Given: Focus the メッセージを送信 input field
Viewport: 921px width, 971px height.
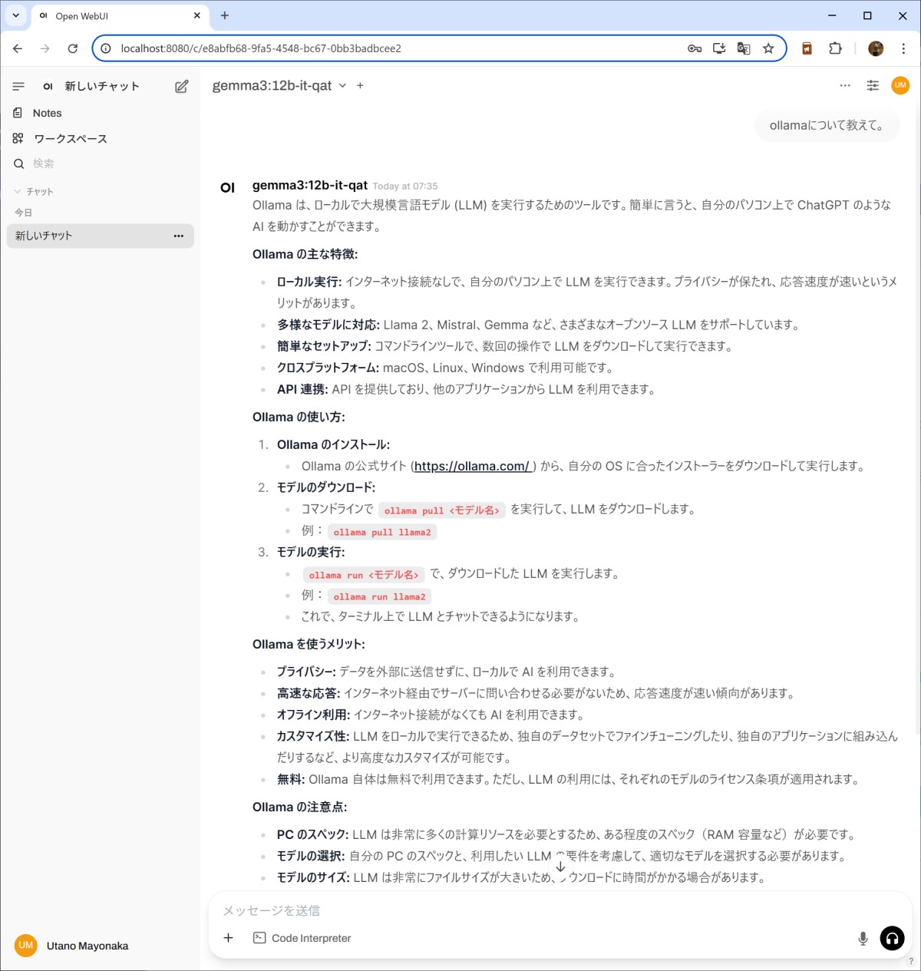Looking at the screenshot, I should [x=560, y=910].
